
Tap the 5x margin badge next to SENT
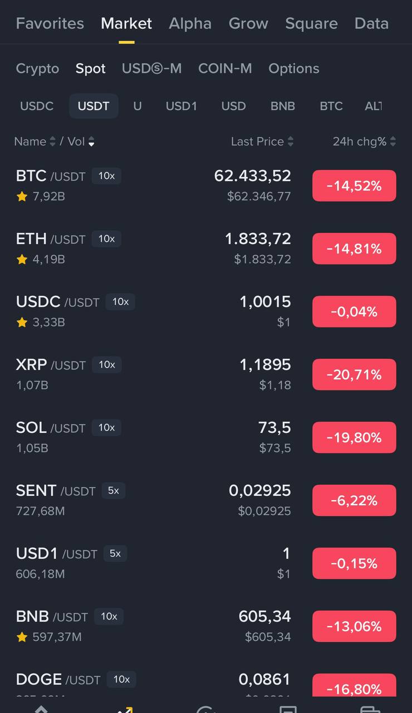pyautogui.click(x=114, y=491)
